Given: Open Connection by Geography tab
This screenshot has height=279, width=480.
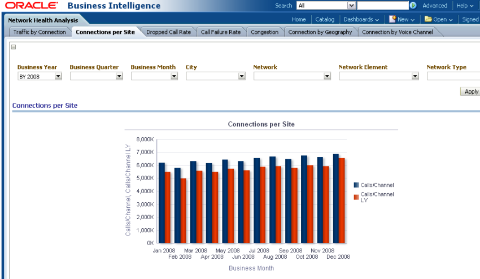Looking at the screenshot, I should (320, 32).
